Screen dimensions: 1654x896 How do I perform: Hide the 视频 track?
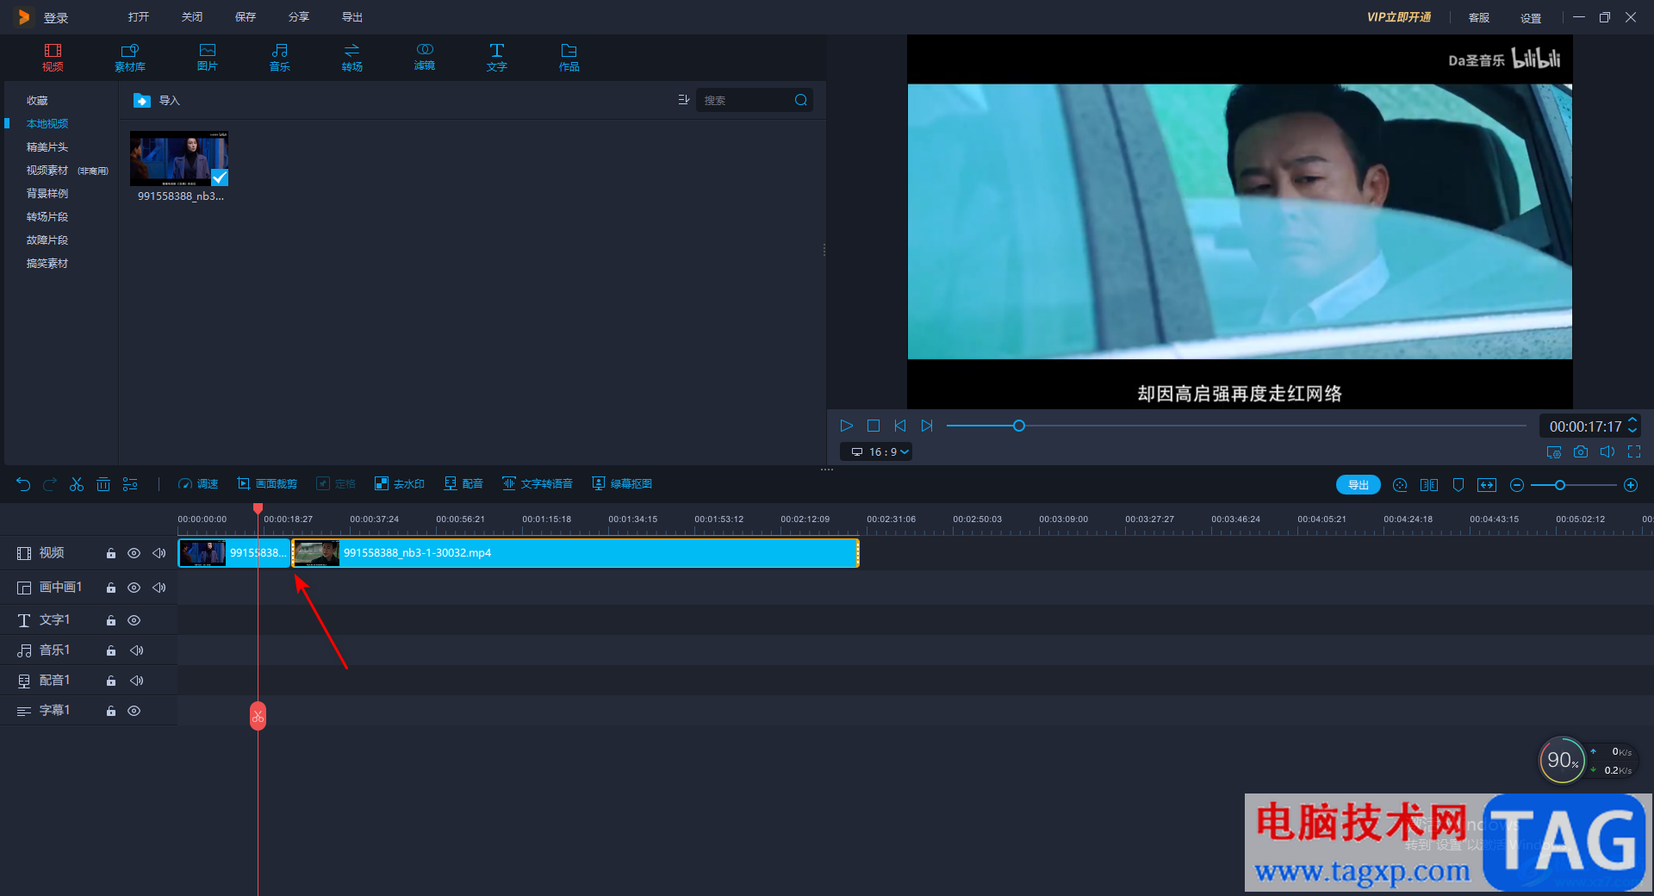pyautogui.click(x=134, y=553)
